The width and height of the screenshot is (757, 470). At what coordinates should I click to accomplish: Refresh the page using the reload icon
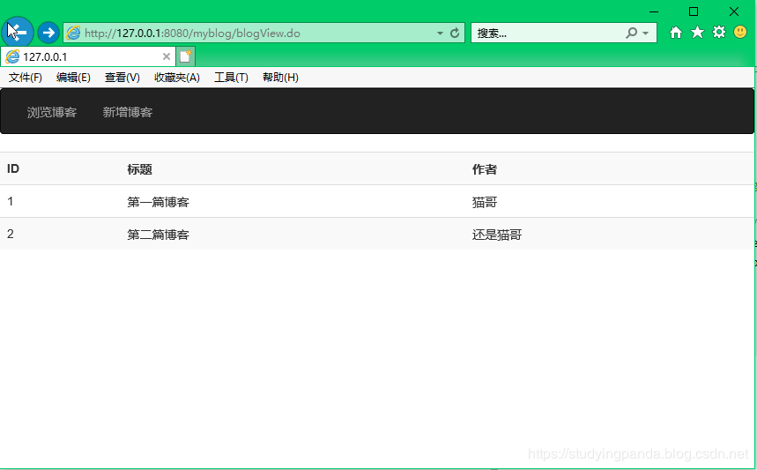(455, 33)
